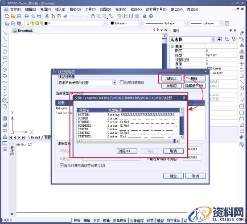The height and width of the screenshot is (224, 247).
Task: Click the Print icon in the standard toolbar
Action: [27, 16]
